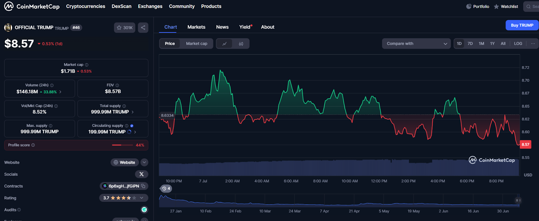
Task: Toggle LOG scale on the chart
Action: click(518, 43)
